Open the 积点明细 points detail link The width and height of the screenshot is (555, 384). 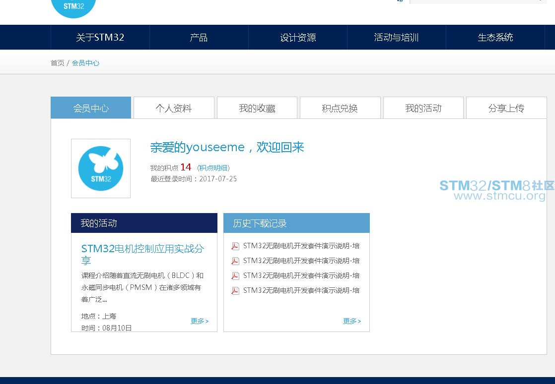(x=213, y=168)
